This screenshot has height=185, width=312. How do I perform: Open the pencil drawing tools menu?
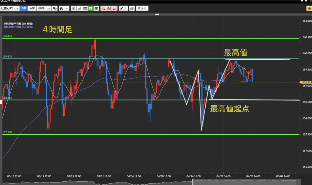click(123, 9)
